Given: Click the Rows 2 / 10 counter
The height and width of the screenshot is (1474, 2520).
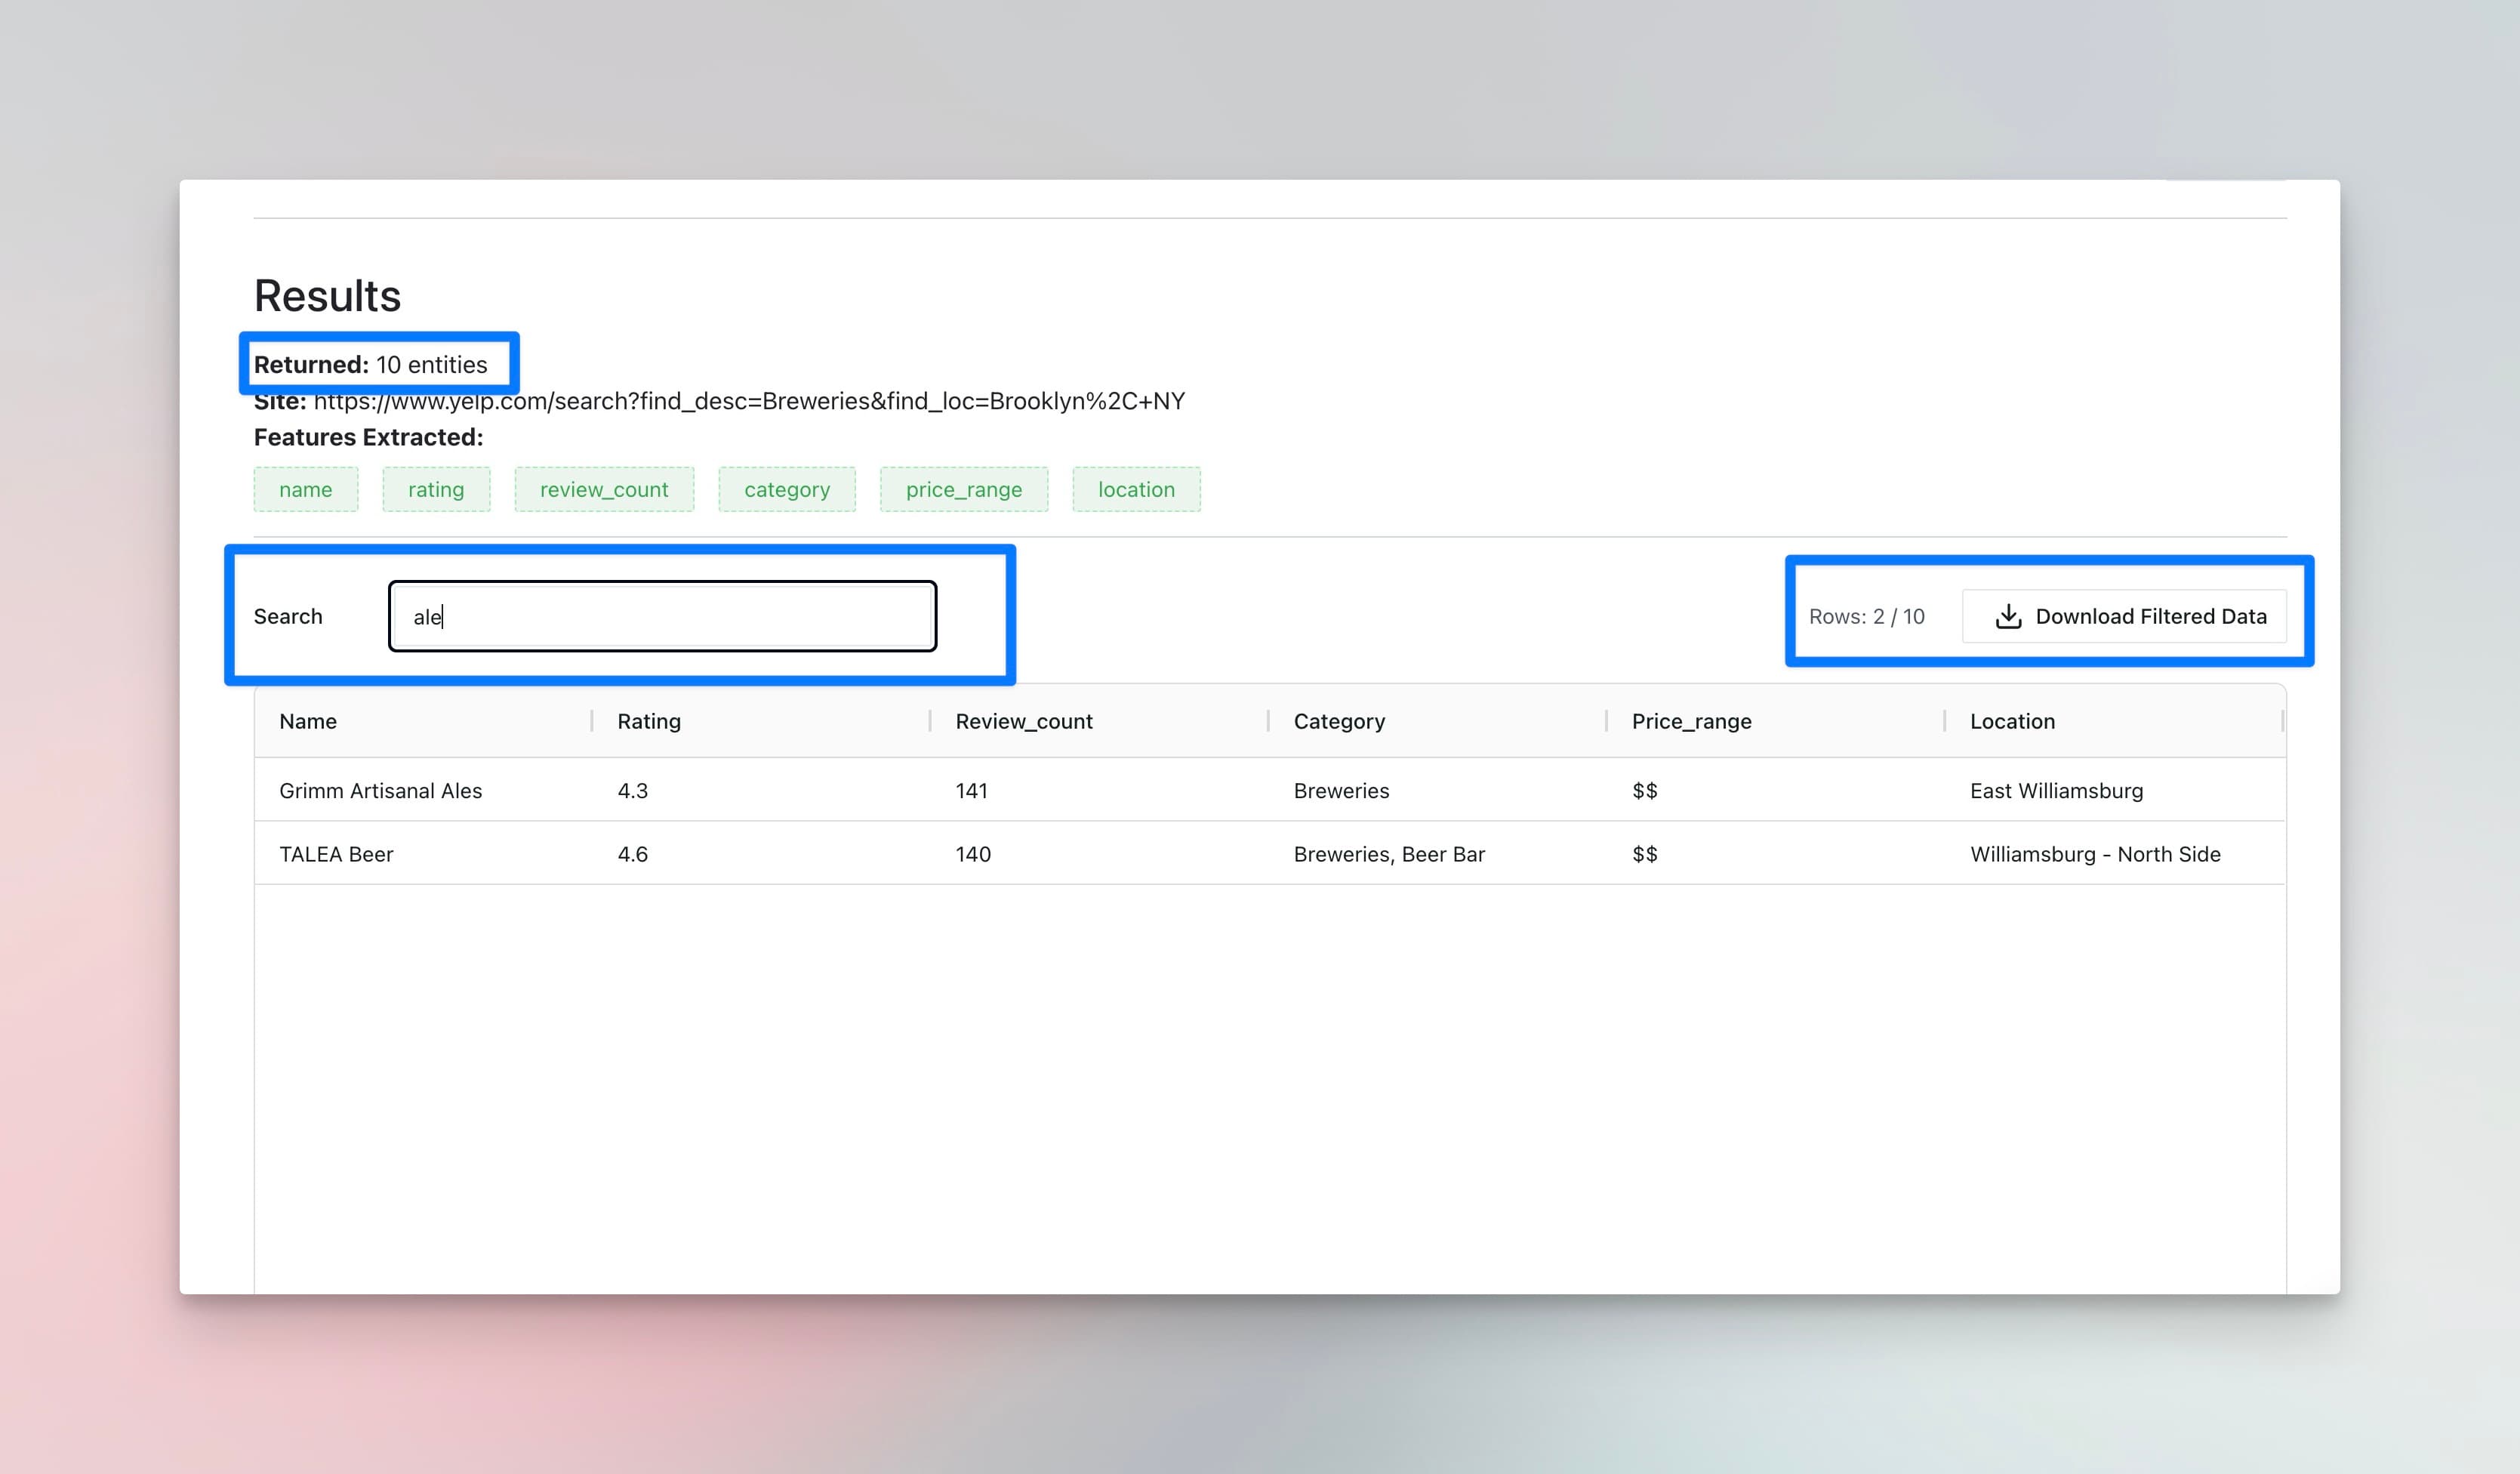Looking at the screenshot, I should [x=1866, y=616].
